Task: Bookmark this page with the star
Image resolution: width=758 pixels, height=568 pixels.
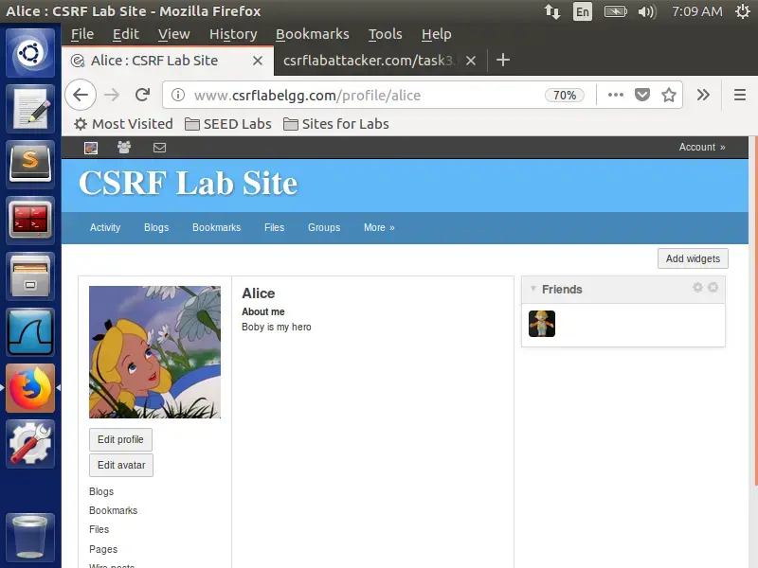Action: (669, 95)
